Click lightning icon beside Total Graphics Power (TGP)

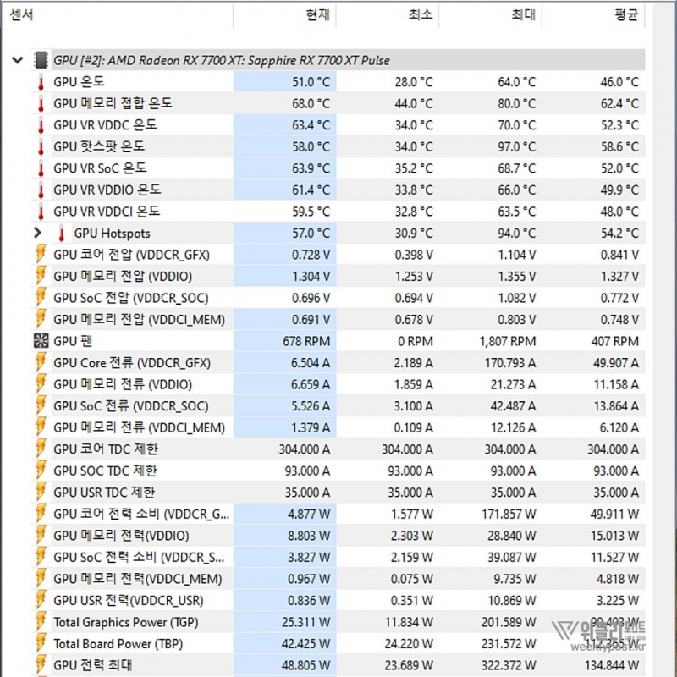40,622
